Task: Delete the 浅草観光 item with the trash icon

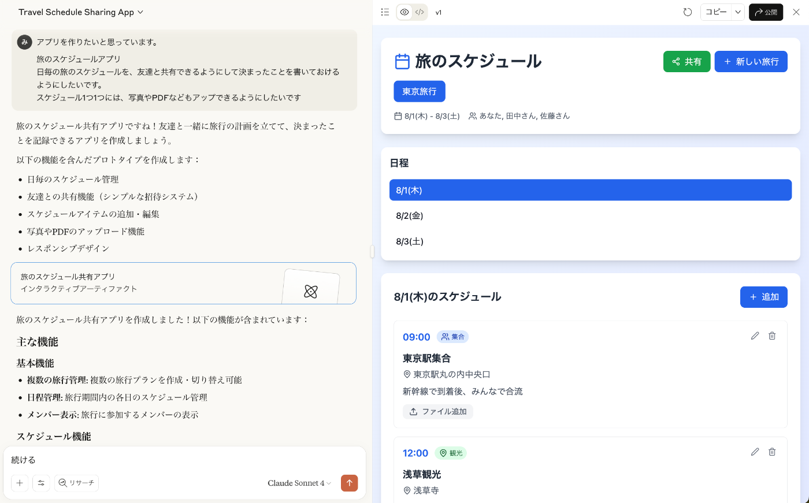Action: coord(772,452)
